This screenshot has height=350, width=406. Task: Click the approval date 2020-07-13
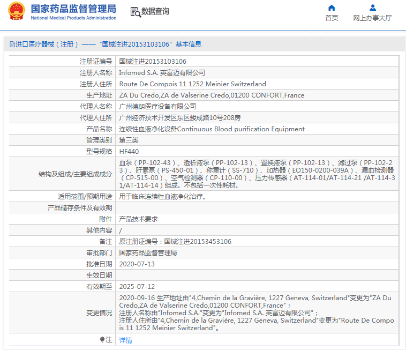pyautogui.click(x=137, y=264)
